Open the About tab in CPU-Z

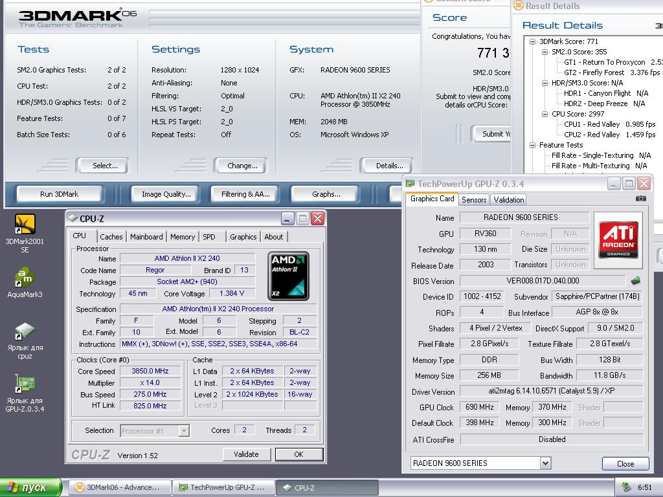point(274,237)
